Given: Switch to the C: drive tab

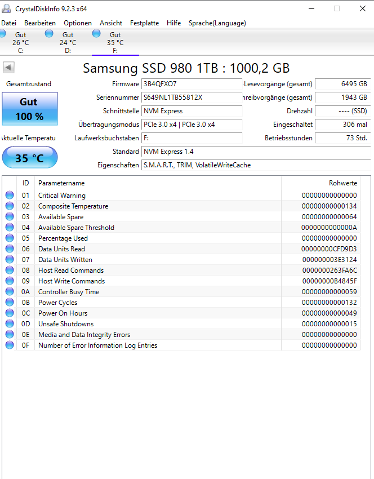Looking at the screenshot, I should [21, 42].
